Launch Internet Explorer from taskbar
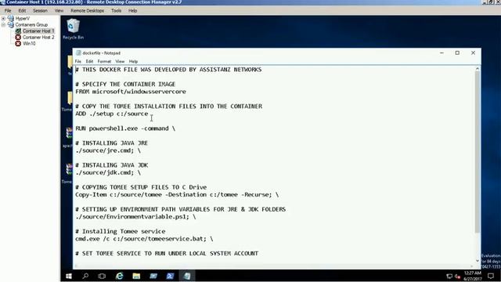501x282 pixels. tap(119, 276)
